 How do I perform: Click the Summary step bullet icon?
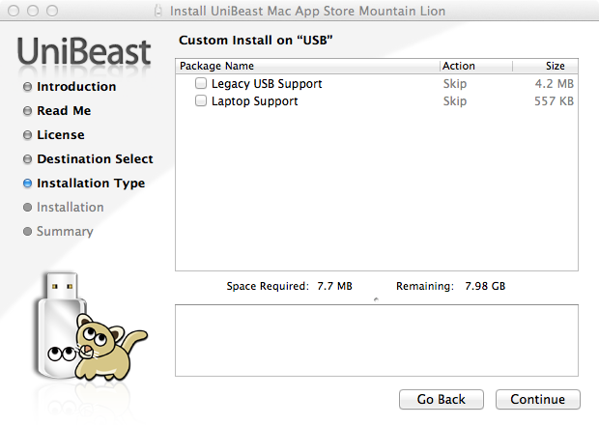[x=28, y=232]
